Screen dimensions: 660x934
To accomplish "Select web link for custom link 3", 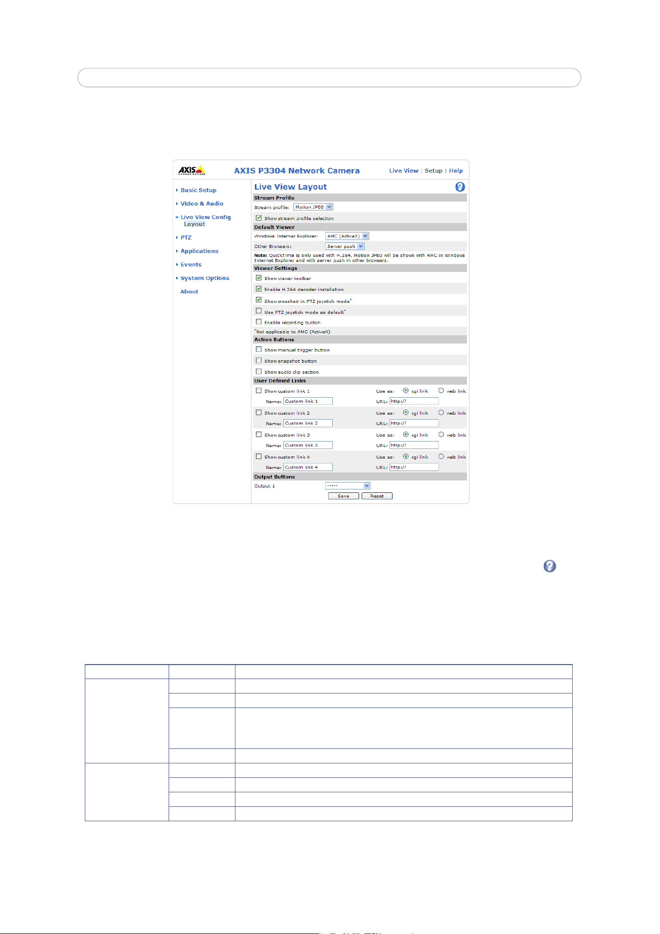I will (x=441, y=435).
